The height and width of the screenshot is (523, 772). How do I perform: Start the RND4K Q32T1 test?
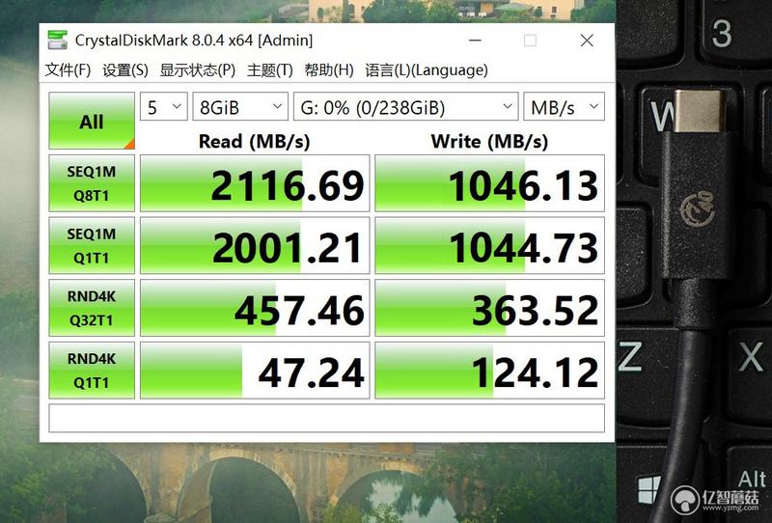[92, 308]
